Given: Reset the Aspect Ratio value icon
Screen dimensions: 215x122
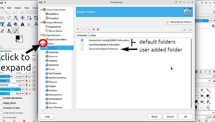Looking at the screenshot, I should pyautogui.click(x=30, y=77).
